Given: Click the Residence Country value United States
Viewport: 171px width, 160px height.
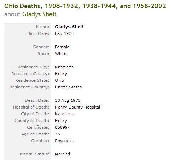Looking at the screenshot, I should pyautogui.click(x=68, y=87).
